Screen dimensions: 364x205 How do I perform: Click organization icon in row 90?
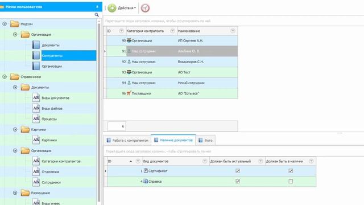pyautogui.click(x=129, y=40)
